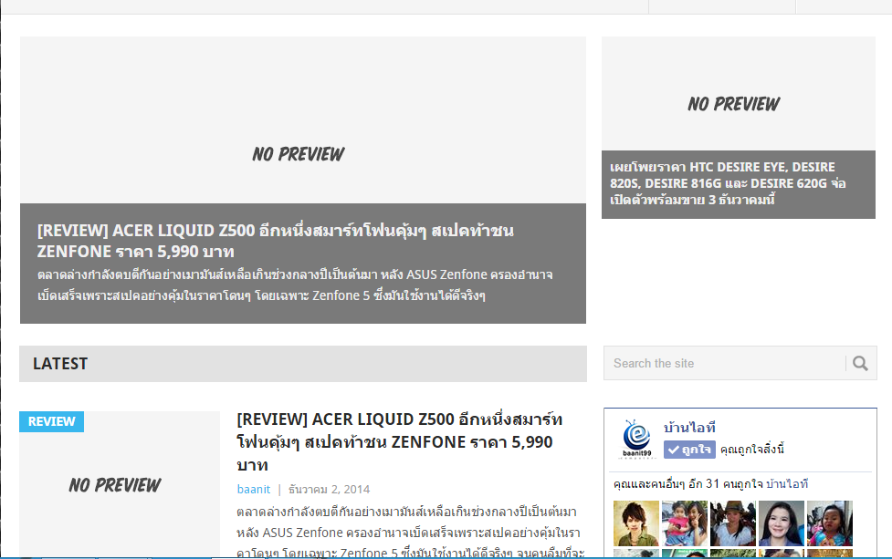The image size is (892, 559).
Task: Click the fourth Facebook fan avatar
Action: (x=781, y=523)
